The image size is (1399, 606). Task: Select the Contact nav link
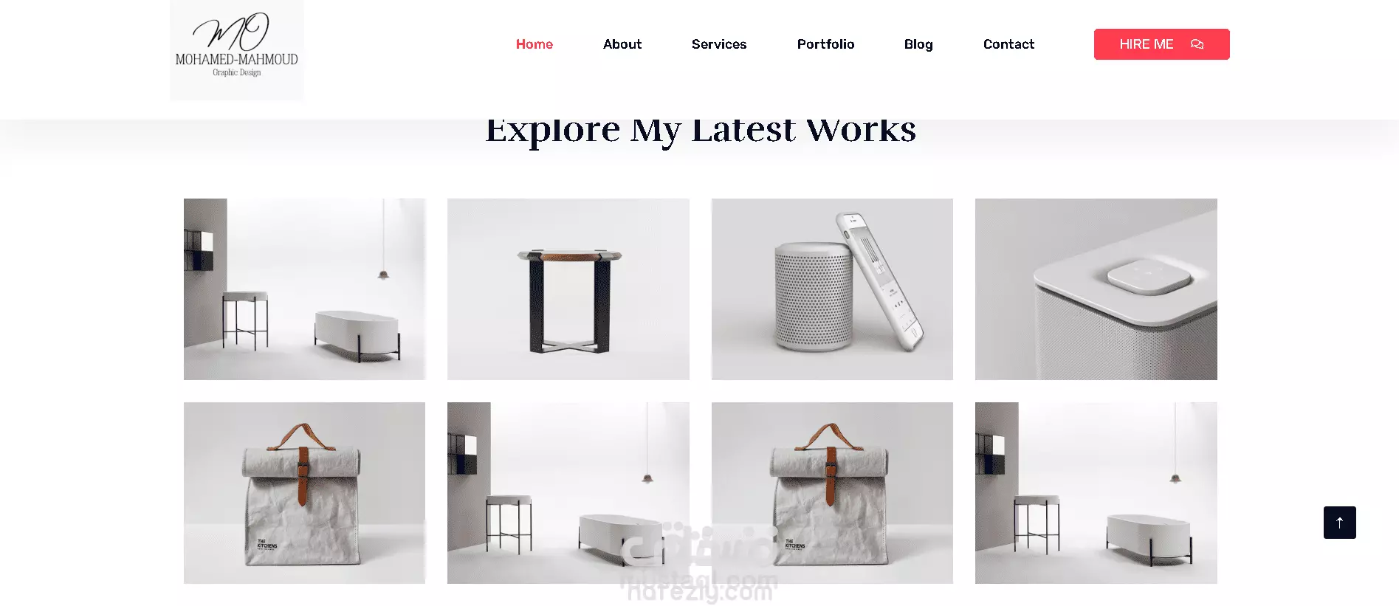1008,44
